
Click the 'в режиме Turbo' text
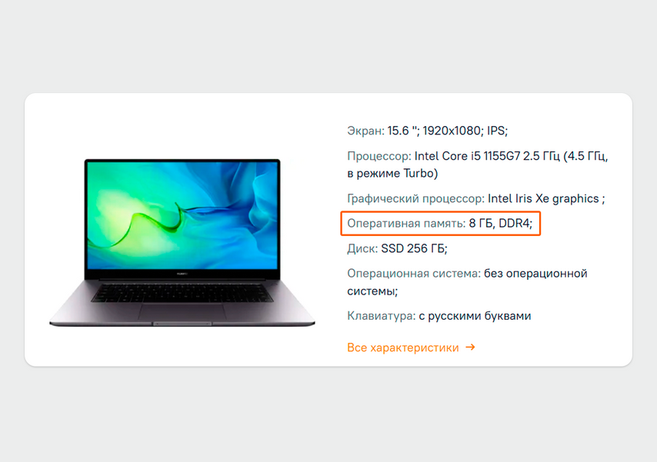(392, 174)
